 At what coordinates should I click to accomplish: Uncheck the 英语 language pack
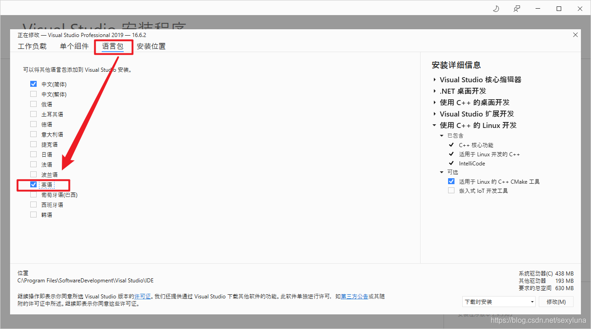coord(33,184)
